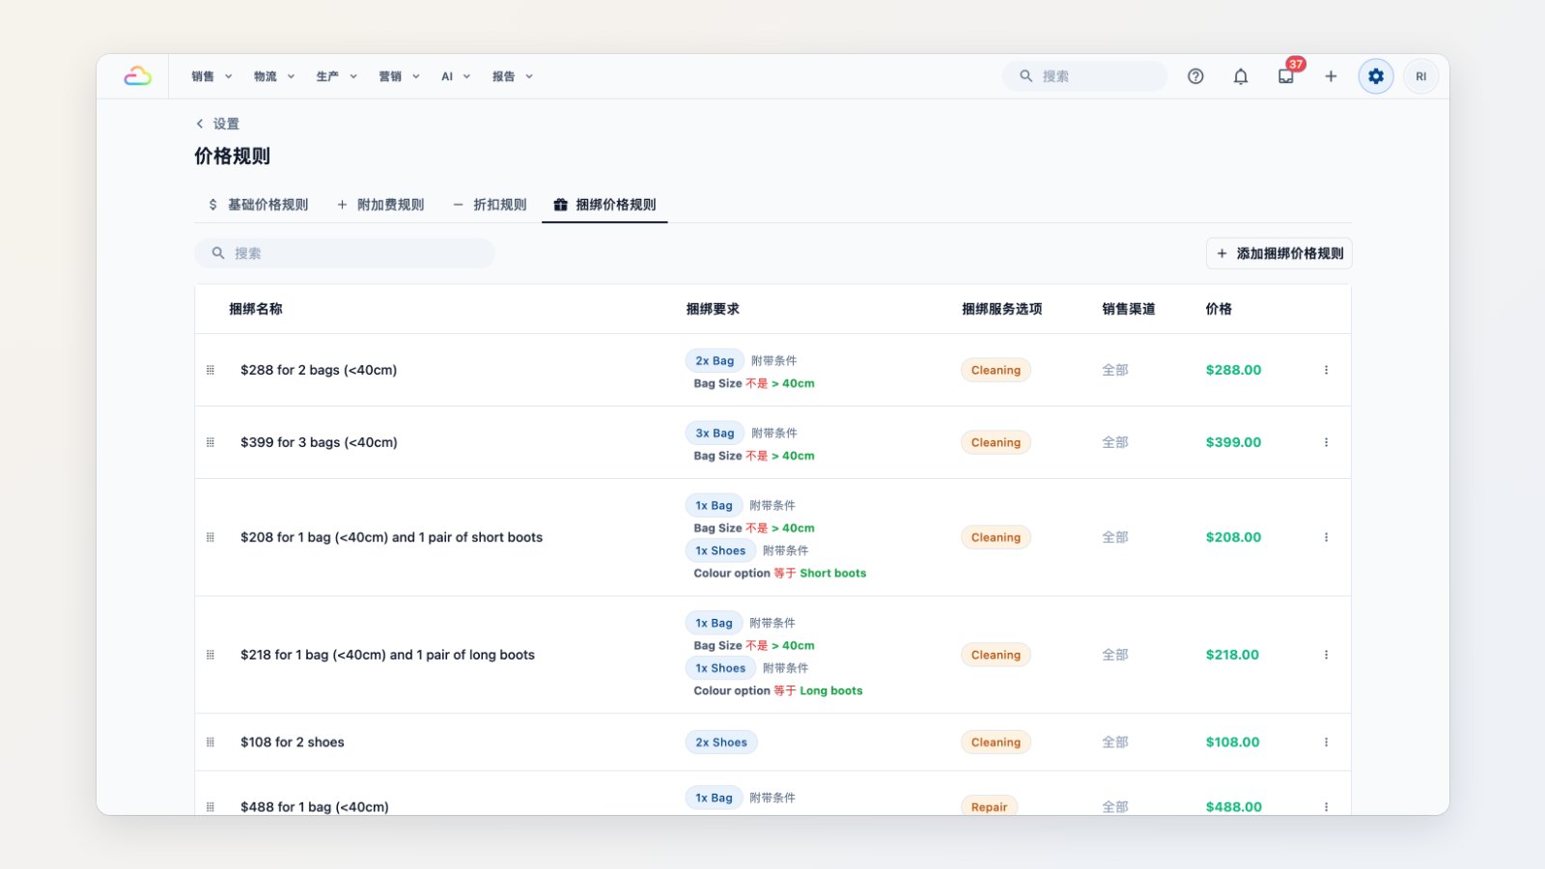Screen dimensions: 1545x869
Task: Click the back chevron beside 设置
Action: [x=200, y=124]
